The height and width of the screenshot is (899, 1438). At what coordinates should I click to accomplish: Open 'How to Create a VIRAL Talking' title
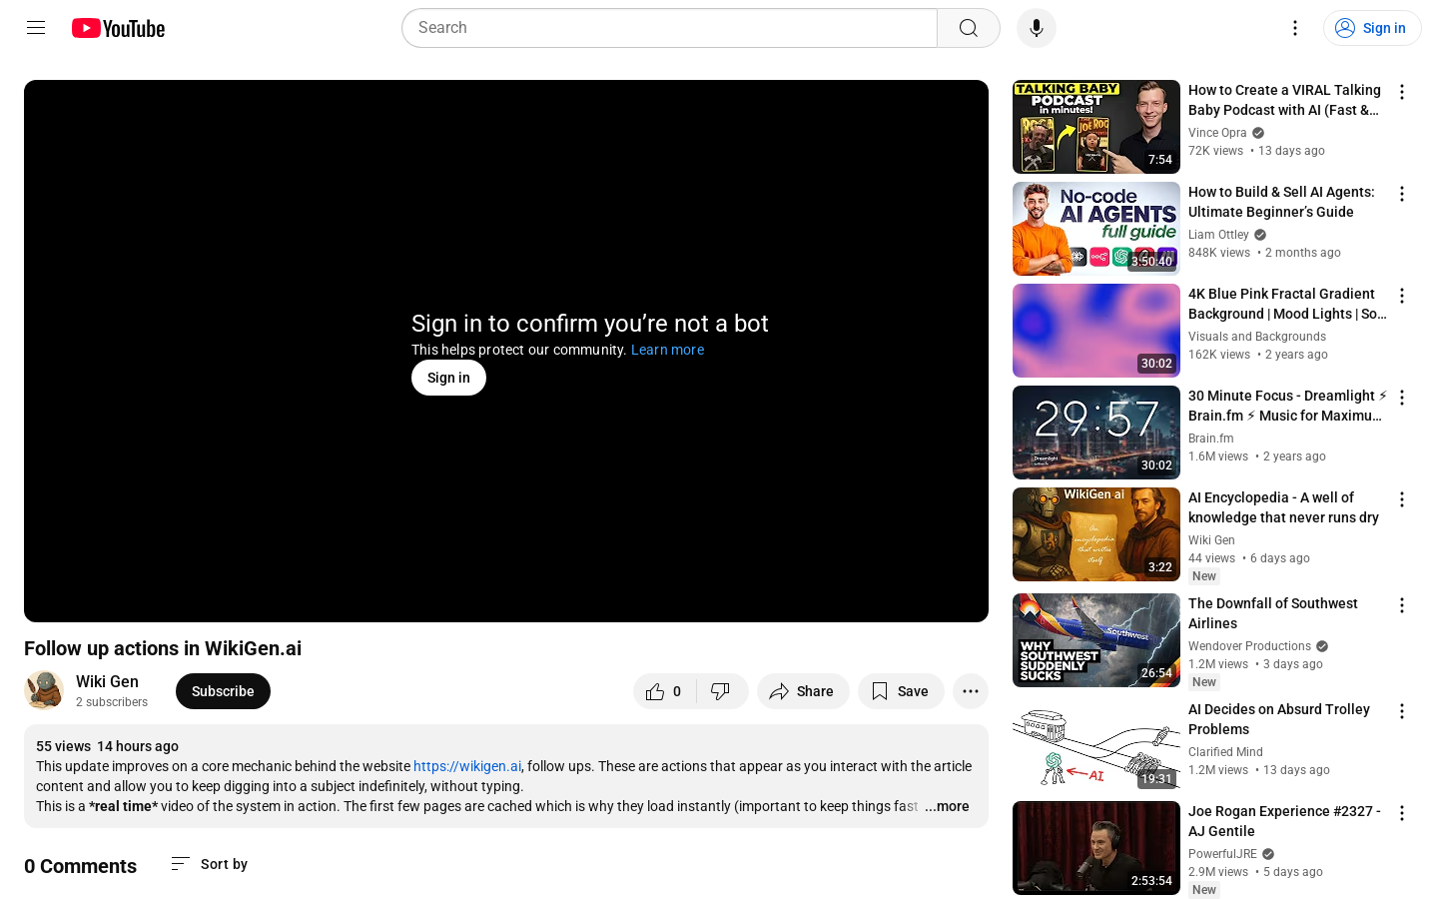(x=1284, y=100)
